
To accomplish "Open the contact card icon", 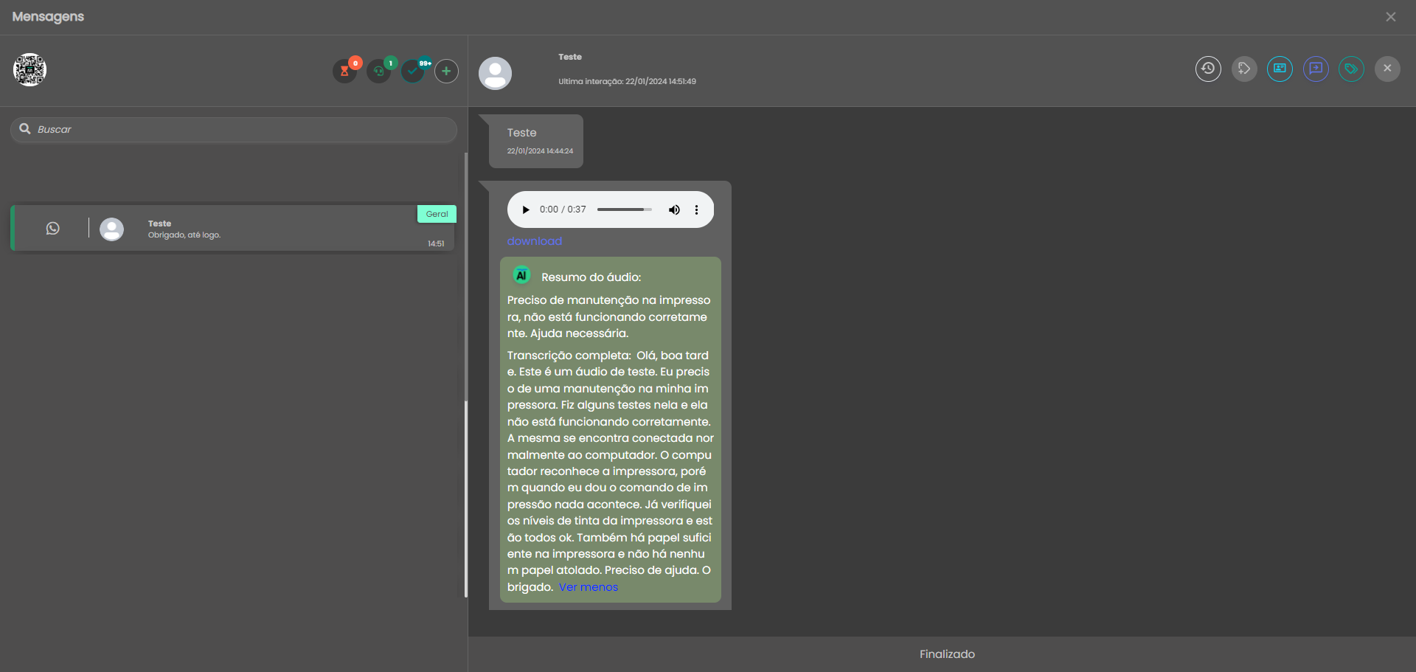I will (x=1280, y=69).
